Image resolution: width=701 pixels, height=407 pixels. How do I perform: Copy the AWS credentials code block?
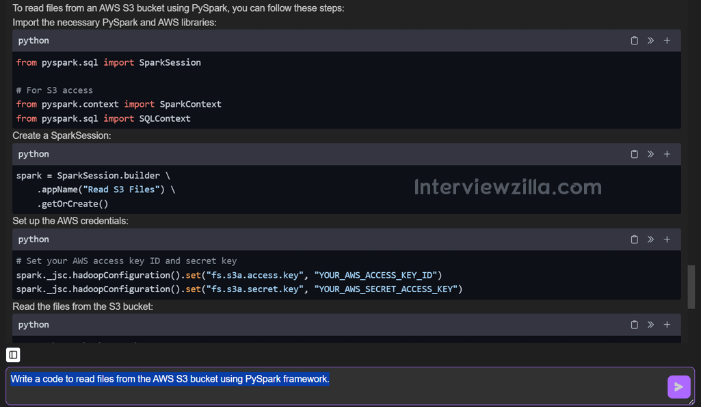[x=634, y=239]
